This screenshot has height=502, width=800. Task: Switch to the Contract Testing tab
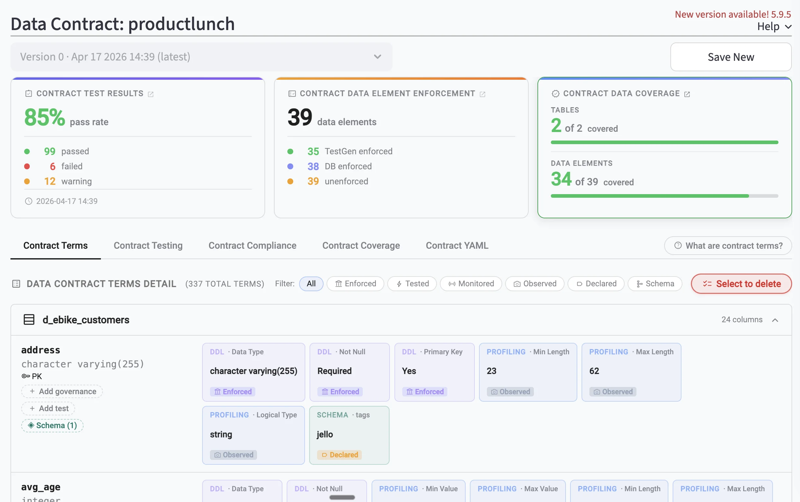point(148,246)
